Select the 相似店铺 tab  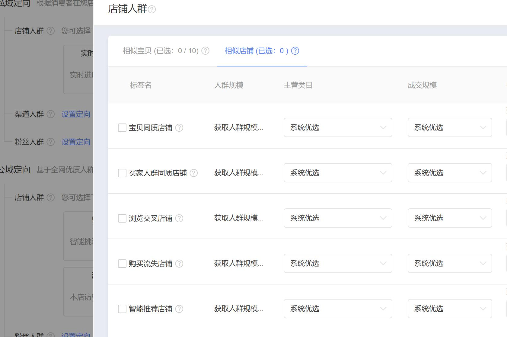(x=256, y=51)
